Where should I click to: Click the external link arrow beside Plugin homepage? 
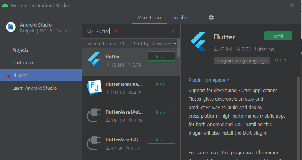coord(228,80)
